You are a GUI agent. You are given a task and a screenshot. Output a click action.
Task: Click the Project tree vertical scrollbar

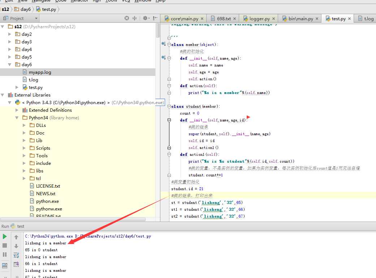click(x=157, y=30)
